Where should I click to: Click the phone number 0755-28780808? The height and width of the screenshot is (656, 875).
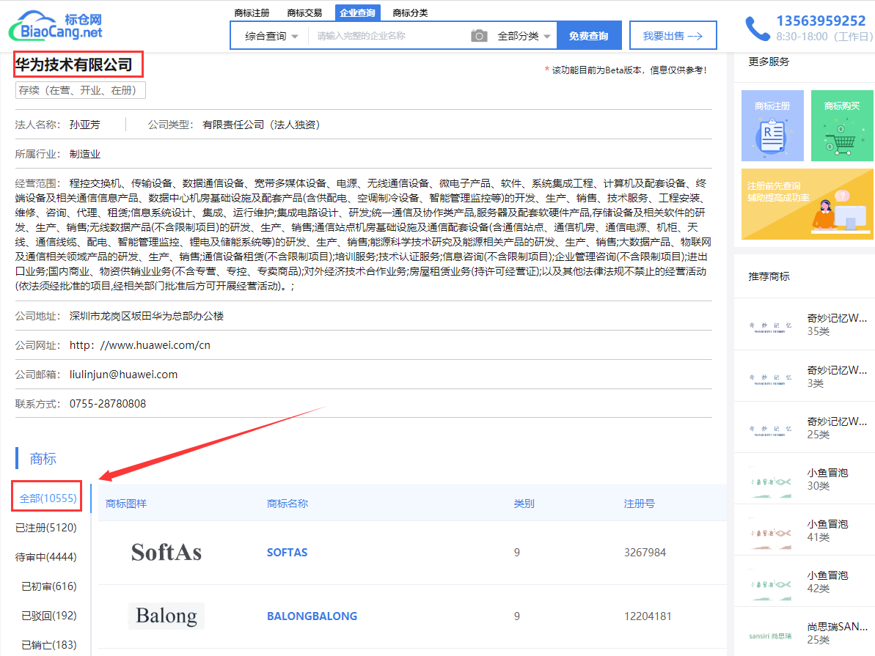pyautogui.click(x=108, y=403)
